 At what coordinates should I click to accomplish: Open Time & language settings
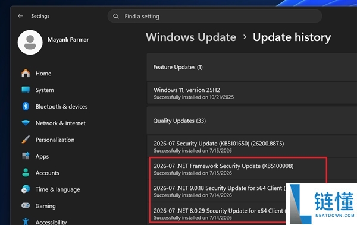coord(58,189)
